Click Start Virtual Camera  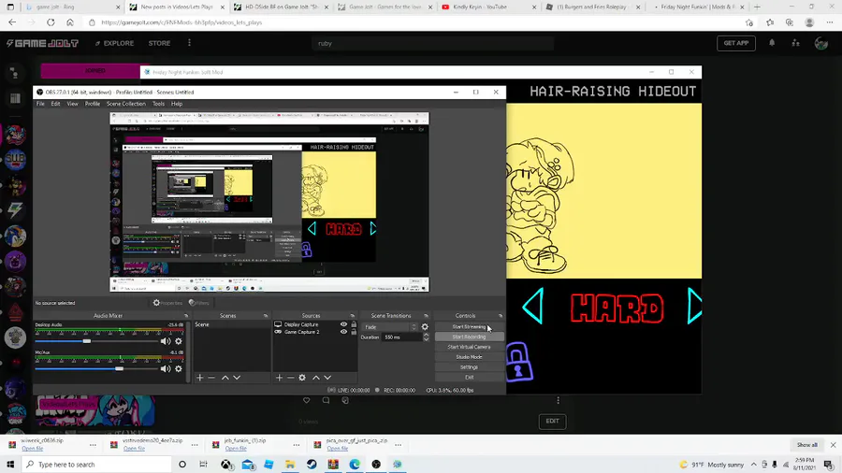(469, 347)
